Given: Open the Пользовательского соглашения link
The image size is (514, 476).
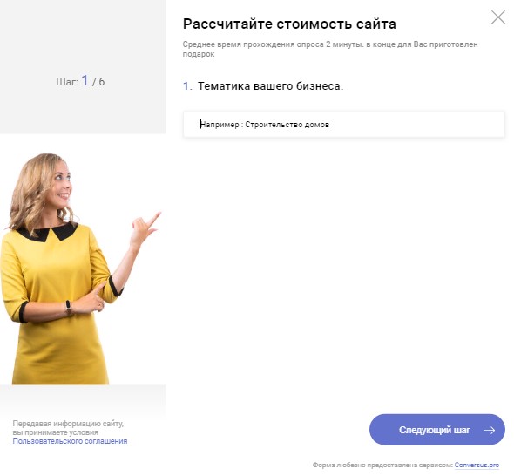Looking at the screenshot, I should click(x=70, y=441).
